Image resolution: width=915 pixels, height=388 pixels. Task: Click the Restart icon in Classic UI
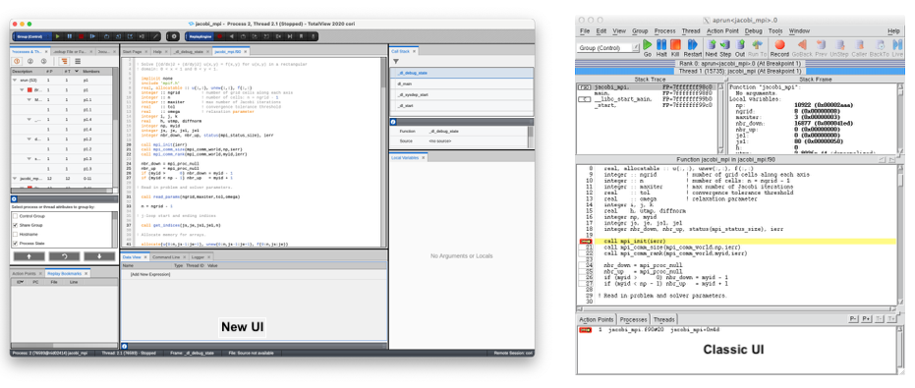(693, 44)
